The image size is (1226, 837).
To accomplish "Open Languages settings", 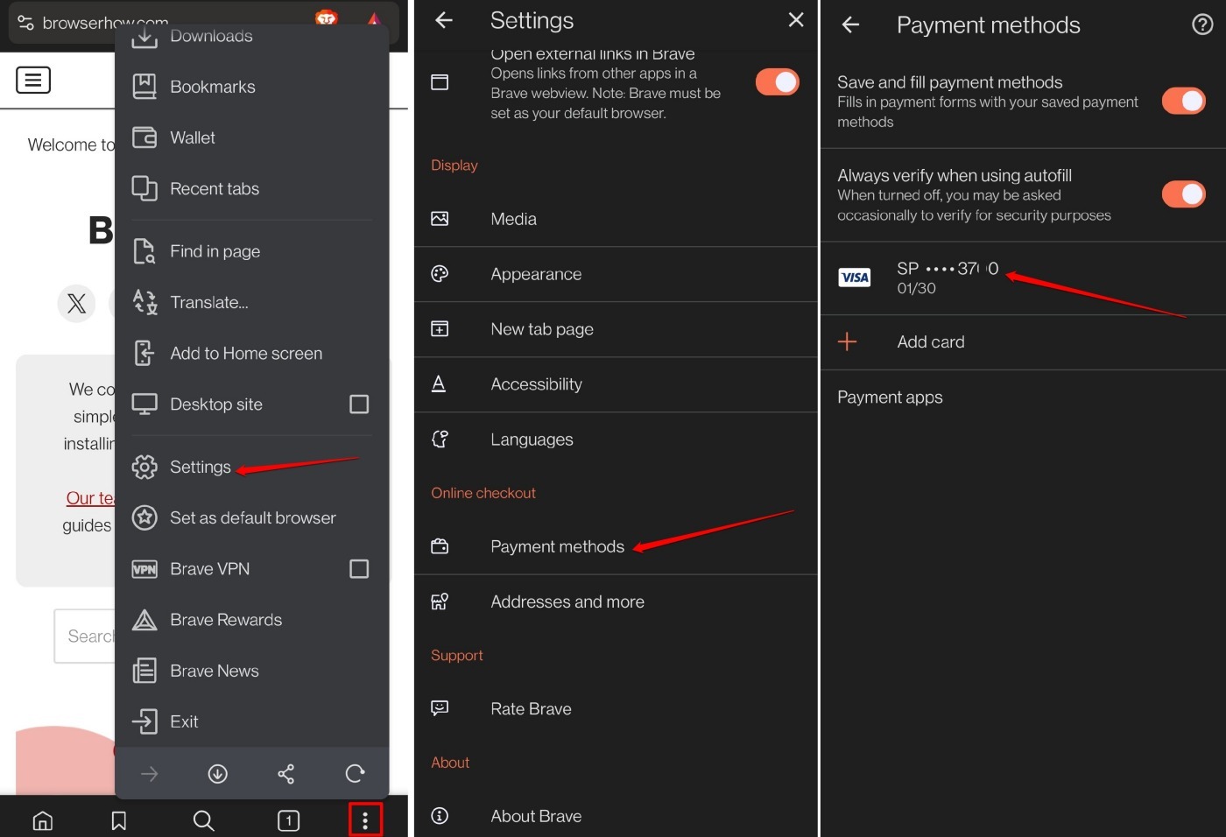I will (x=616, y=440).
